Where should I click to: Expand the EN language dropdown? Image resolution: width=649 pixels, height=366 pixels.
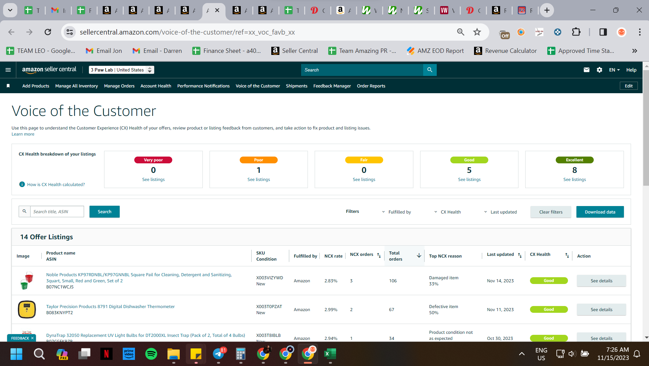(614, 70)
